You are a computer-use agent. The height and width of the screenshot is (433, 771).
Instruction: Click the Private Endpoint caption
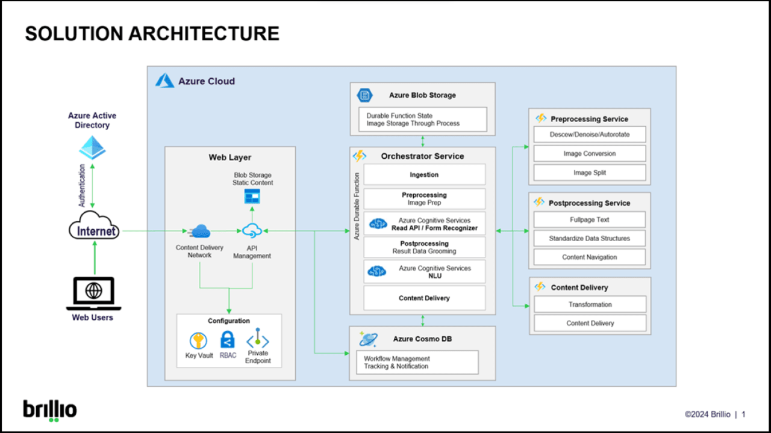click(258, 357)
